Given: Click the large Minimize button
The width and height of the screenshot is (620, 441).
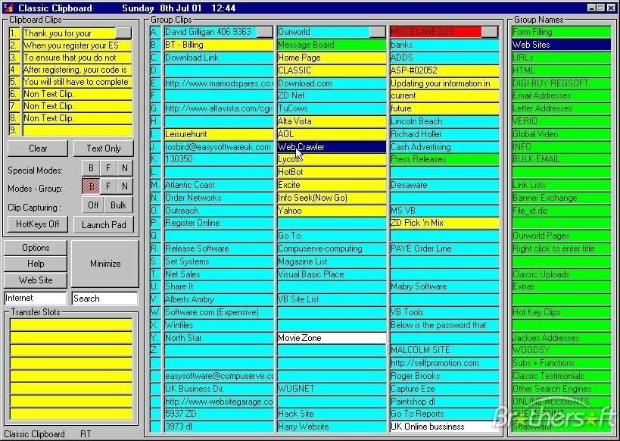Looking at the screenshot, I should pos(105,264).
